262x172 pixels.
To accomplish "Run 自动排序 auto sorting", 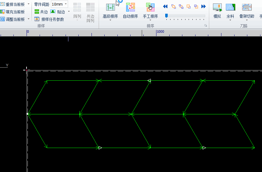I will [130, 7].
